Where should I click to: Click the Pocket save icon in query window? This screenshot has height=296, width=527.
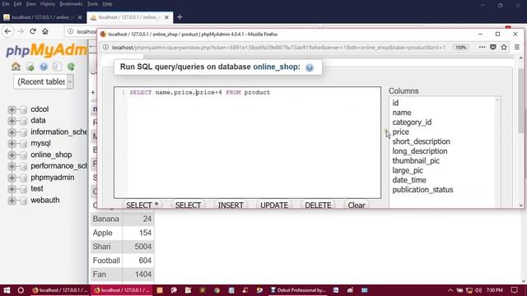(493, 48)
